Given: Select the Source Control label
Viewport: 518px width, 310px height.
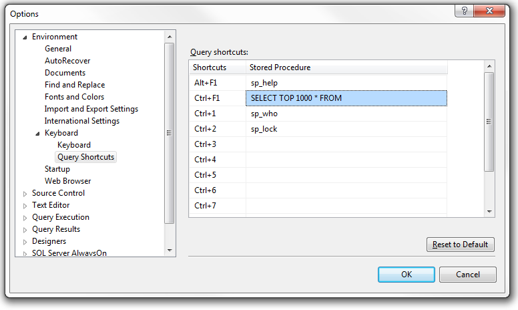Looking at the screenshot, I should [x=58, y=193].
